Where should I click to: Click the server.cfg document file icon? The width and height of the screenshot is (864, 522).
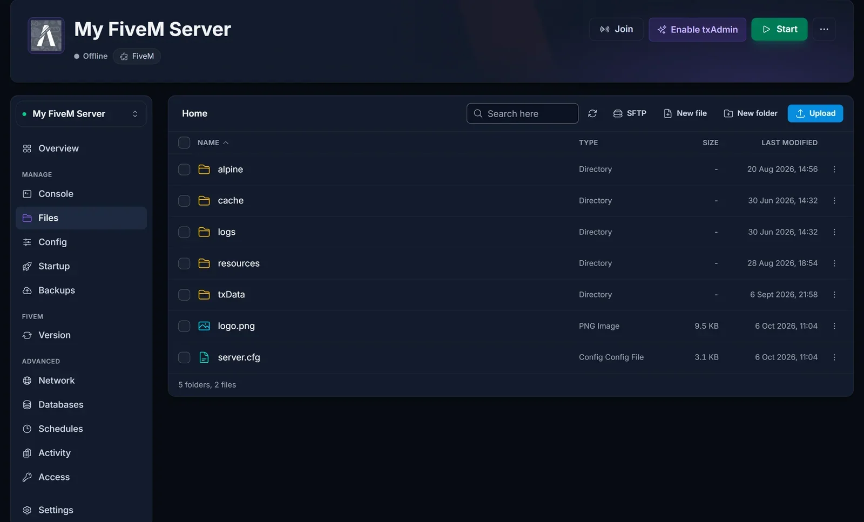(x=204, y=357)
